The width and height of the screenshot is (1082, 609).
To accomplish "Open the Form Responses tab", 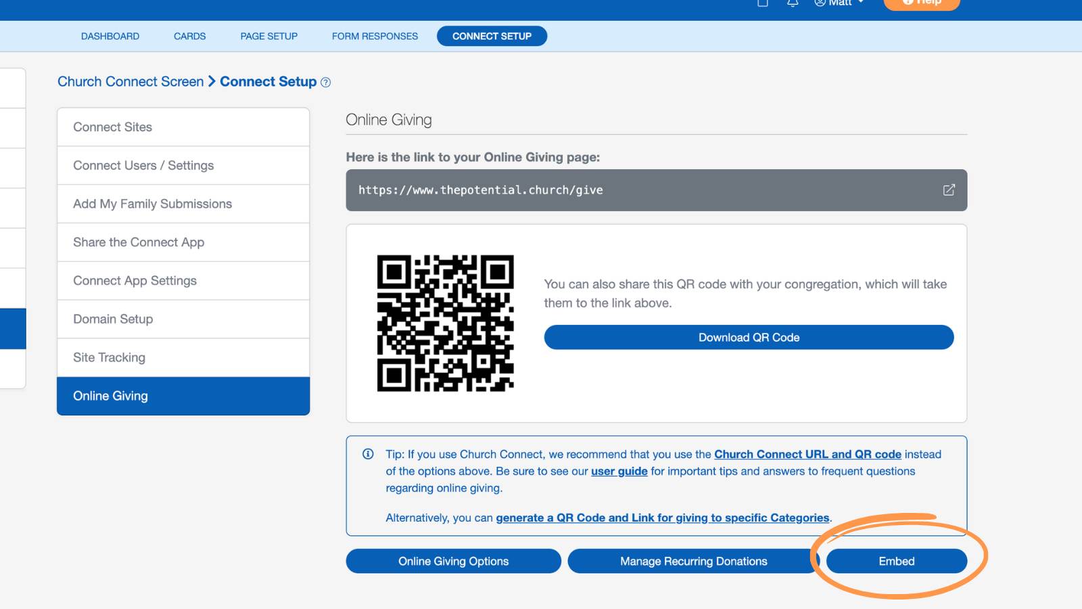I will pyautogui.click(x=375, y=36).
